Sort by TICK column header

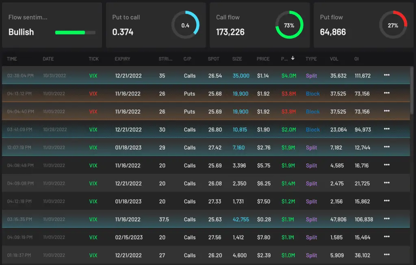coord(93,59)
